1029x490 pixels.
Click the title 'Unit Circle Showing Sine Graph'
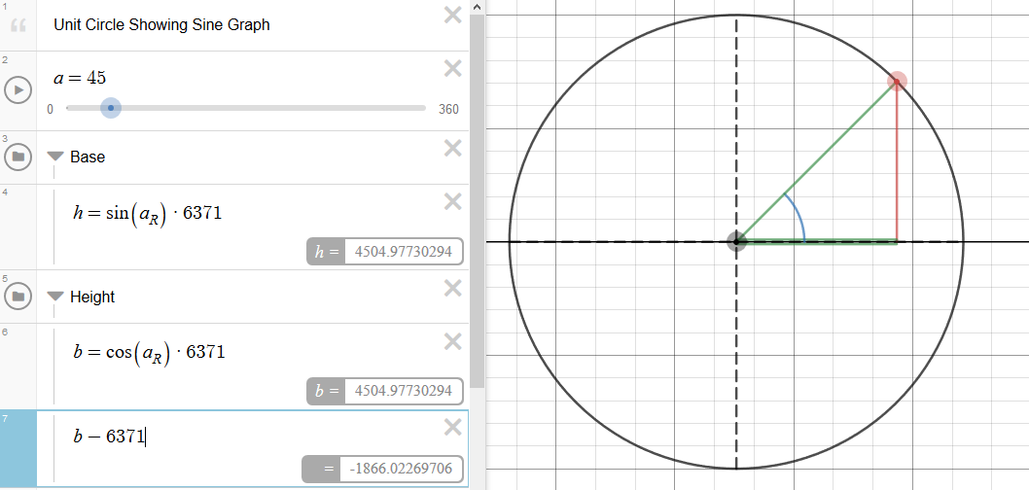[x=161, y=25]
